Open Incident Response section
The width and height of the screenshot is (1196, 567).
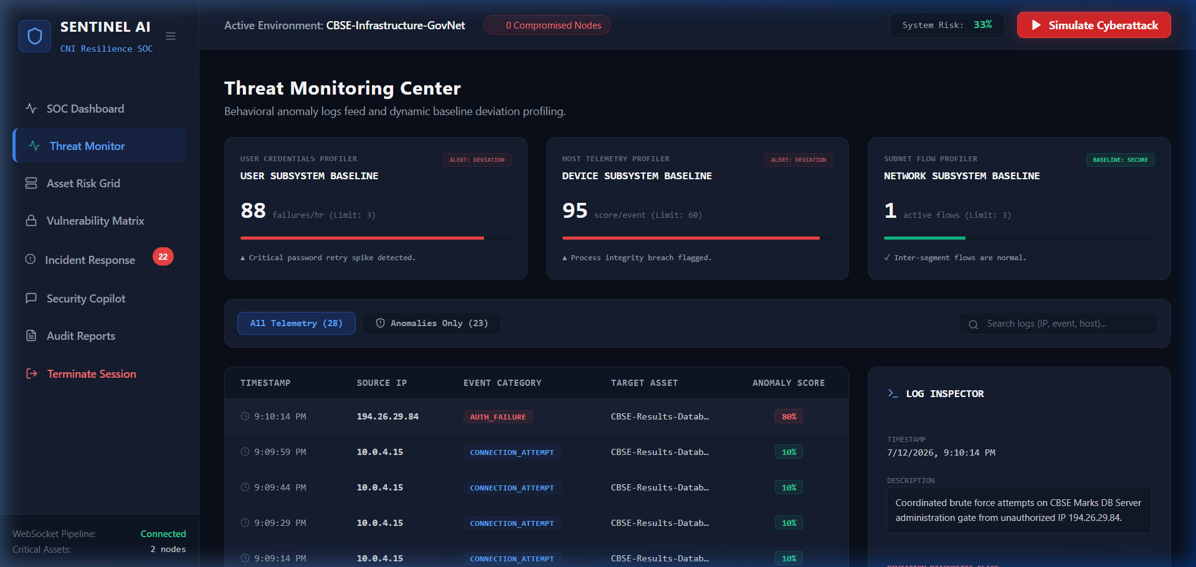100,260
